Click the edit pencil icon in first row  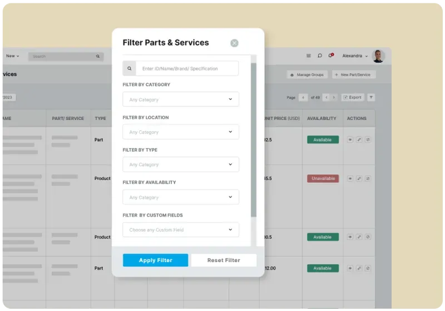coord(359,140)
